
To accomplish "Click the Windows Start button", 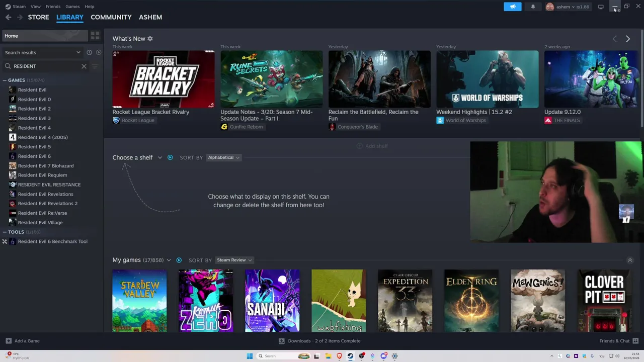I will [x=250, y=356].
